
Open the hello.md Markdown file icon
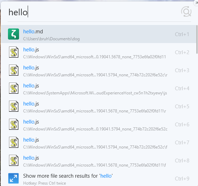coord(13,34)
